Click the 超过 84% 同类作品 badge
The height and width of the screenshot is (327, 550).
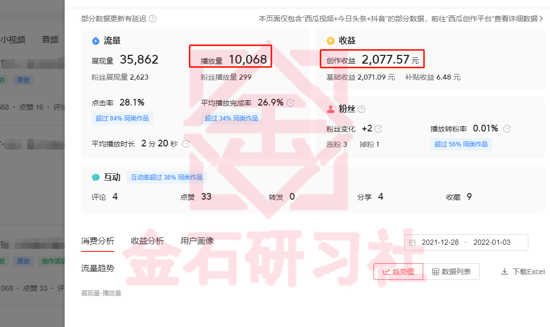tap(122, 118)
